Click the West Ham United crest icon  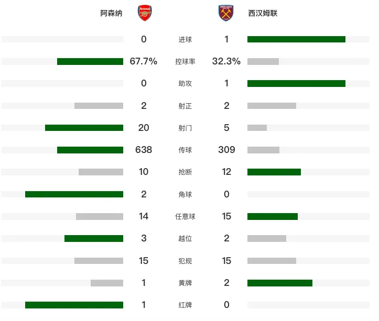[x=226, y=13]
